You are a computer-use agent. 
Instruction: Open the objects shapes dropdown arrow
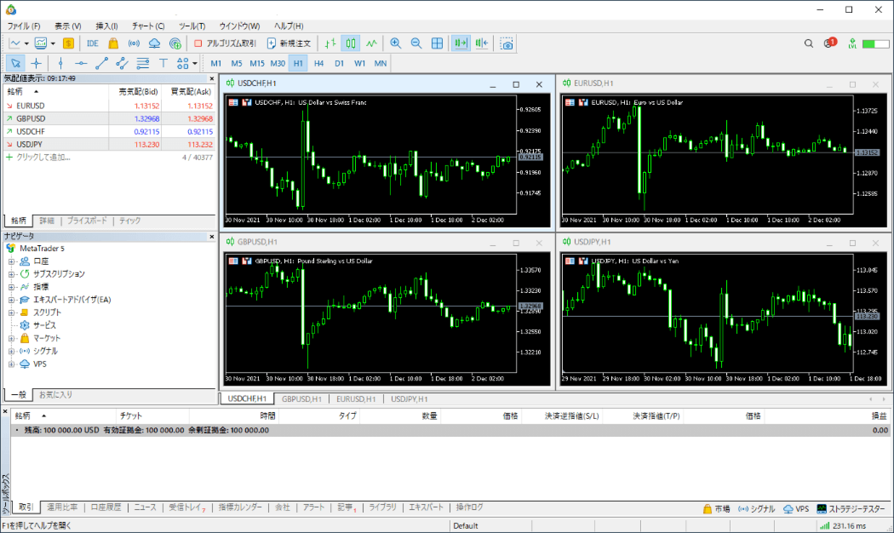click(x=195, y=64)
